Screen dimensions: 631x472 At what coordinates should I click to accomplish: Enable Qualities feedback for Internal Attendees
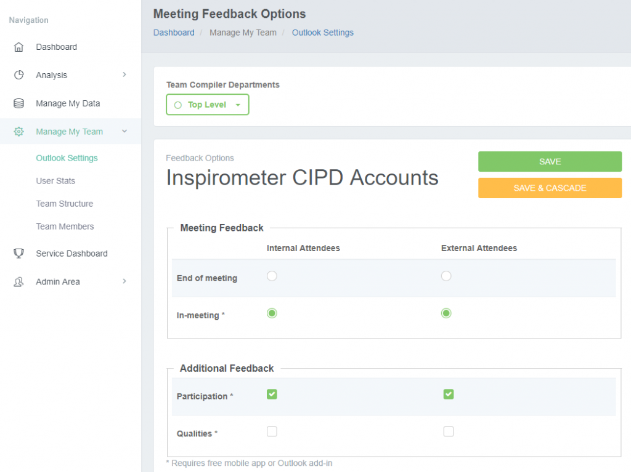(x=272, y=431)
